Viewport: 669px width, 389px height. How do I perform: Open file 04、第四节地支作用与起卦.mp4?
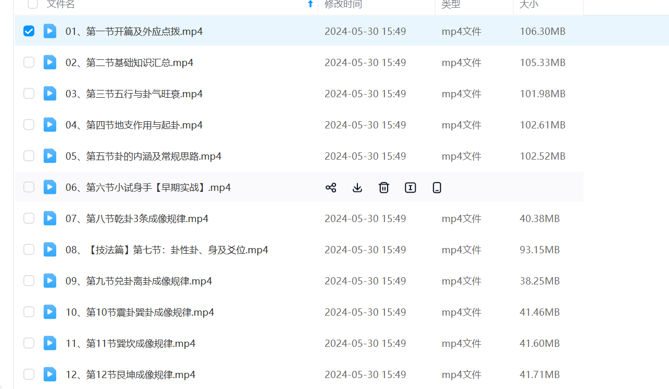click(x=134, y=125)
